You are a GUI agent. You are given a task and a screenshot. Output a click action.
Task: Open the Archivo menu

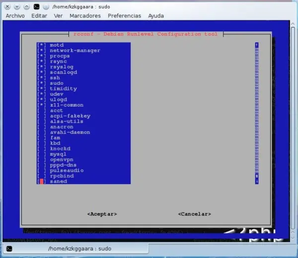point(15,16)
